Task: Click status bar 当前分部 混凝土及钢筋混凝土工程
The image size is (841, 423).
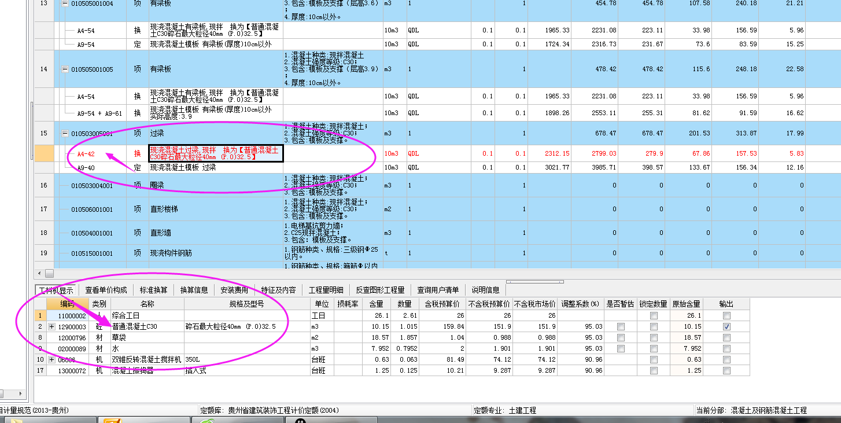Action: coord(751,410)
